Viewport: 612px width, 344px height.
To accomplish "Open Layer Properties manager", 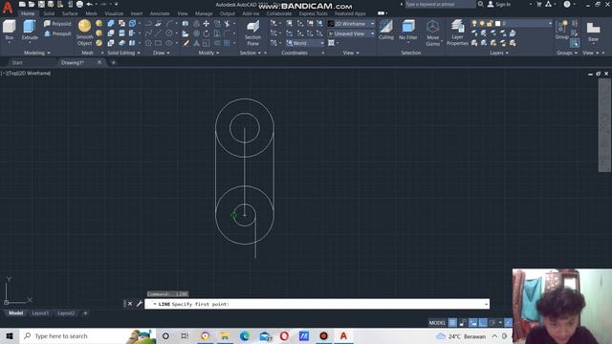I will (x=457, y=33).
